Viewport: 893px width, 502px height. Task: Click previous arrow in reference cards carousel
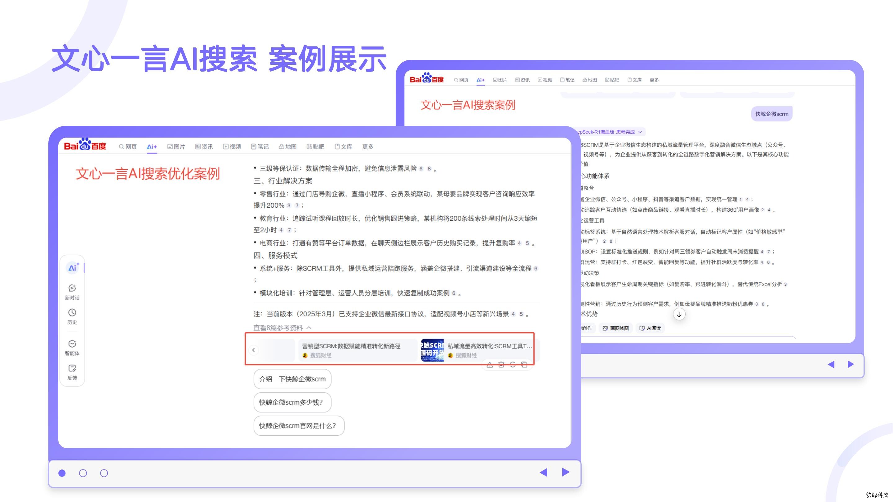[253, 350]
